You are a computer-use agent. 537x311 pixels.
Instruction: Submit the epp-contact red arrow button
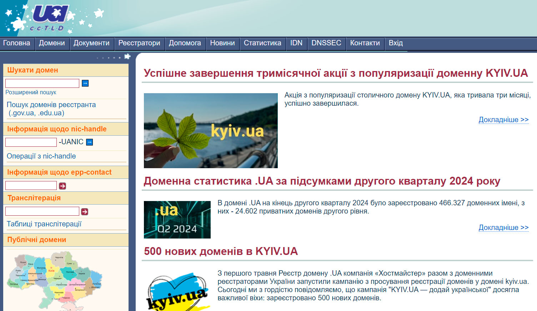[x=62, y=186]
